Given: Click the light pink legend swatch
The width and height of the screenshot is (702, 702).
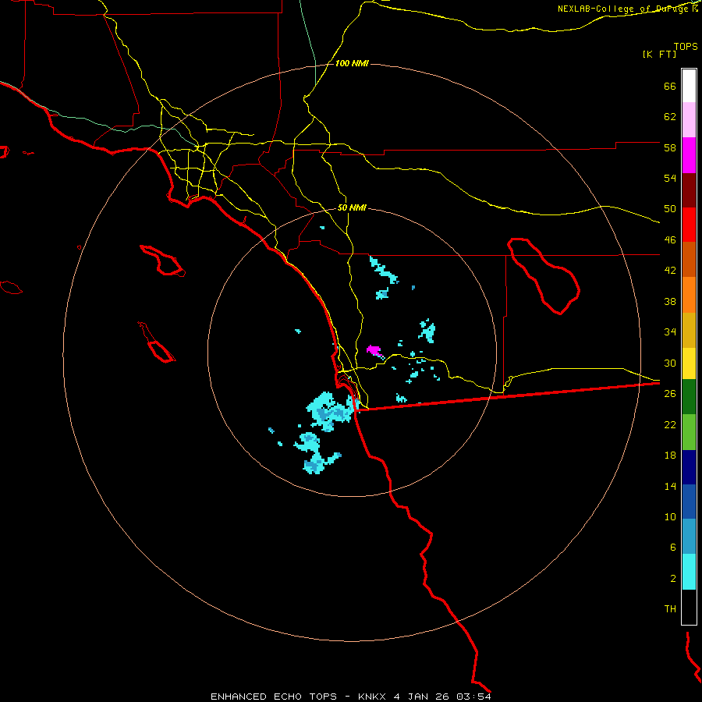Looking at the screenshot, I should (x=689, y=120).
